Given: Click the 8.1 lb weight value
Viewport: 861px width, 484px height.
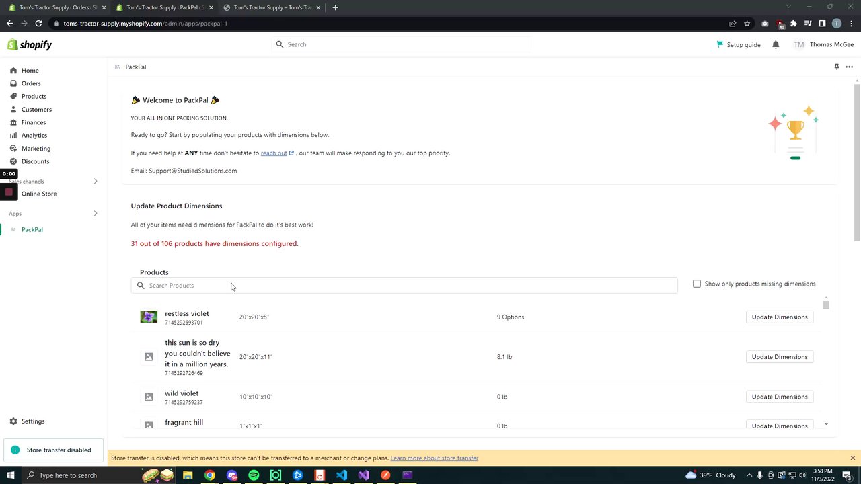Looking at the screenshot, I should click(x=504, y=356).
